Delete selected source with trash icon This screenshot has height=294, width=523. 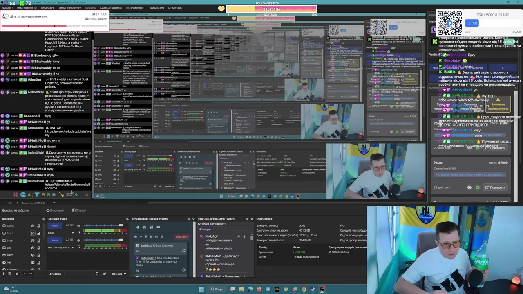click(9, 274)
